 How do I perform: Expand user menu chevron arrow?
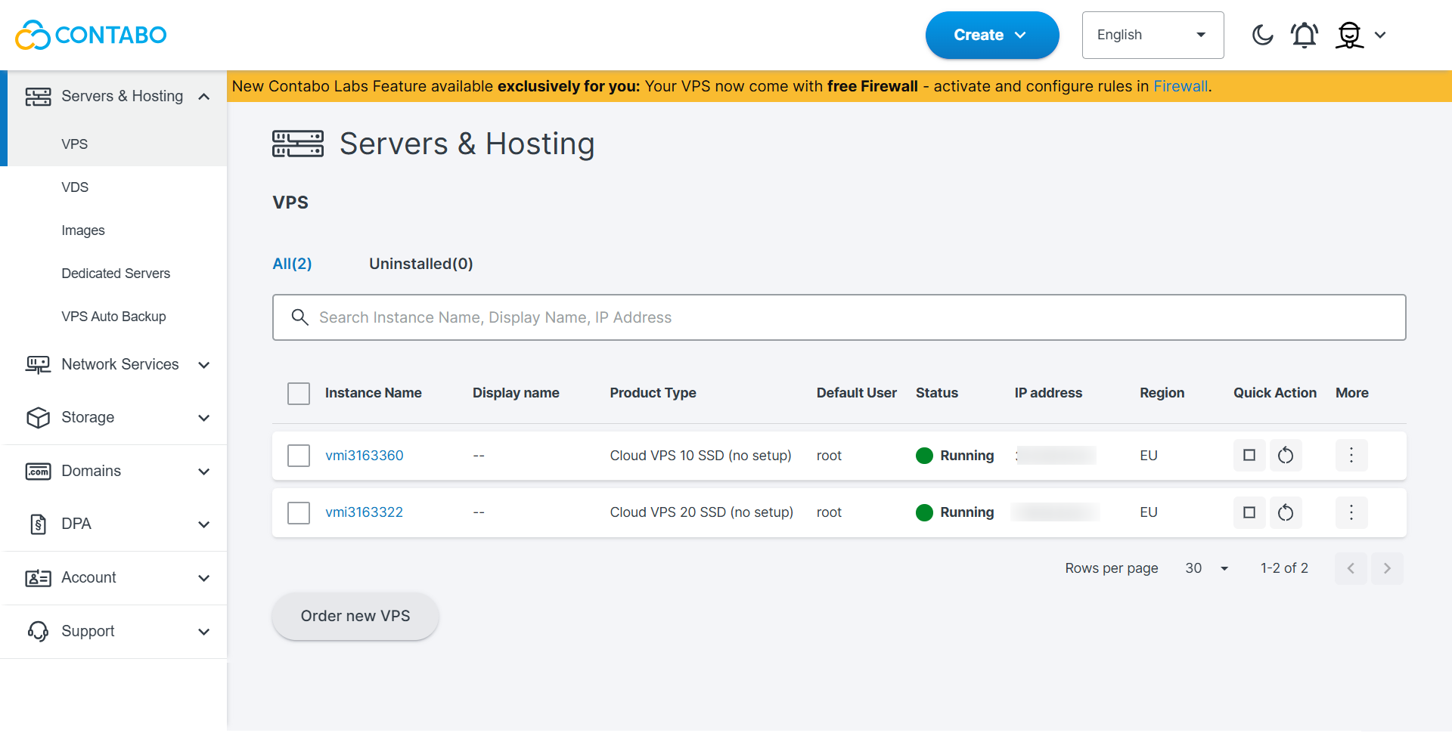pos(1380,35)
